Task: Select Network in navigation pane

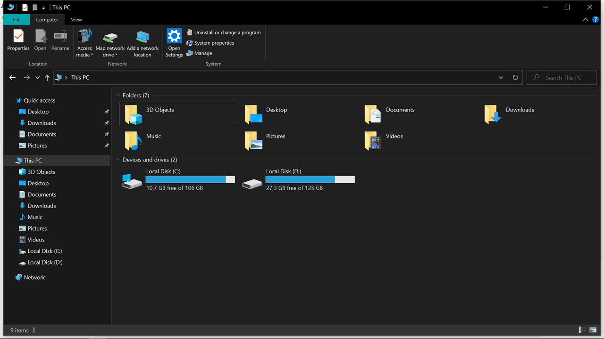Action: pyautogui.click(x=34, y=277)
